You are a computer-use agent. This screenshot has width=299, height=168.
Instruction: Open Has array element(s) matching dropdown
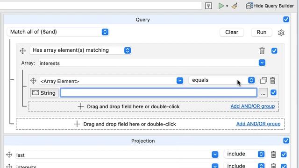pyautogui.click(x=80, y=50)
